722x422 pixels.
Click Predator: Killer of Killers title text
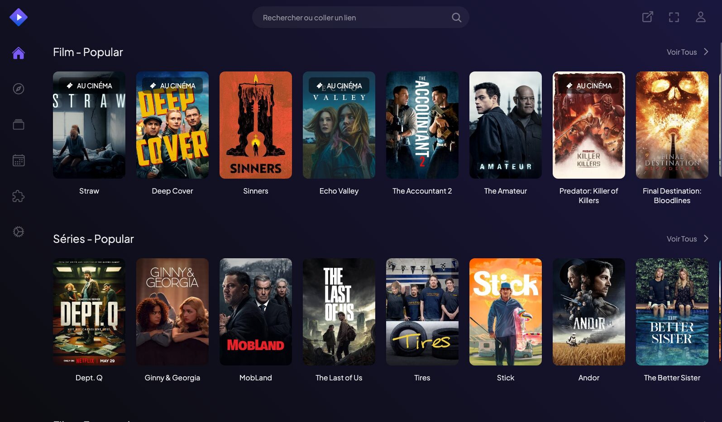coord(589,196)
